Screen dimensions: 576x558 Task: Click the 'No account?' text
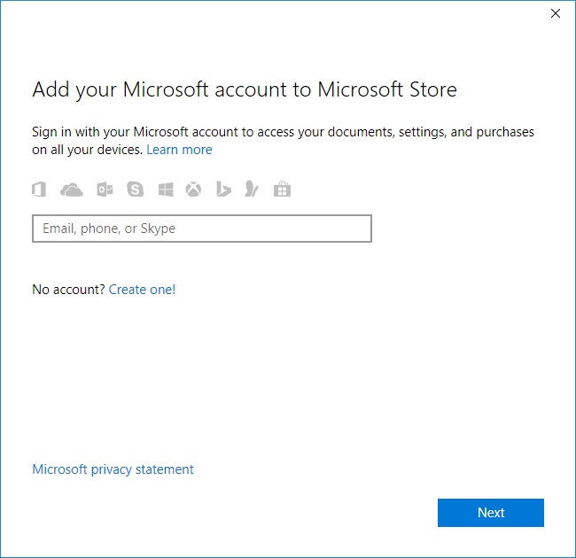pyautogui.click(x=68, y=289)
